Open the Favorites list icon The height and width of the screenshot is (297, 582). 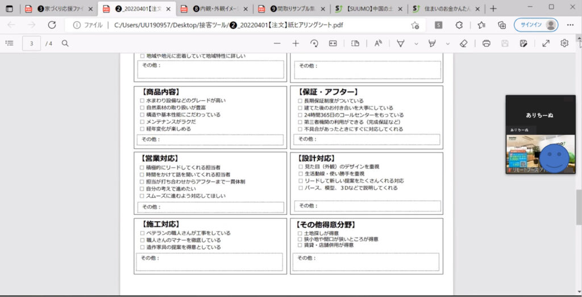481,25
